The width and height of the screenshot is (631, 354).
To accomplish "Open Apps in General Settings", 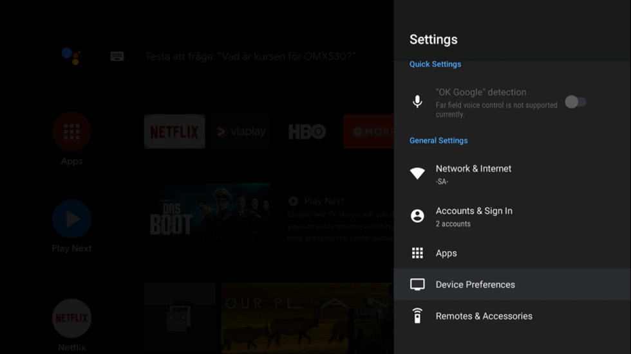I will 512,253.
